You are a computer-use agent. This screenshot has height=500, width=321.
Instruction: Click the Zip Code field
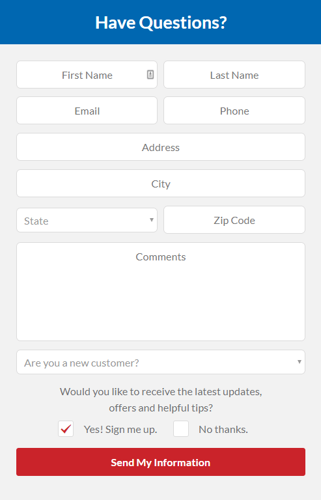click(234, 219)
